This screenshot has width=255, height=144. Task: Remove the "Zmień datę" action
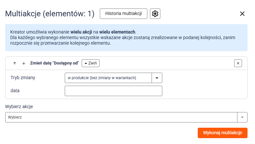tap(238, 63)
